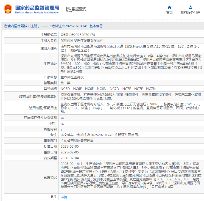Select 广东省药品监督管理局 approving department
The width and height of the screenshot is (204, 201).
click(x=77, y=141)
